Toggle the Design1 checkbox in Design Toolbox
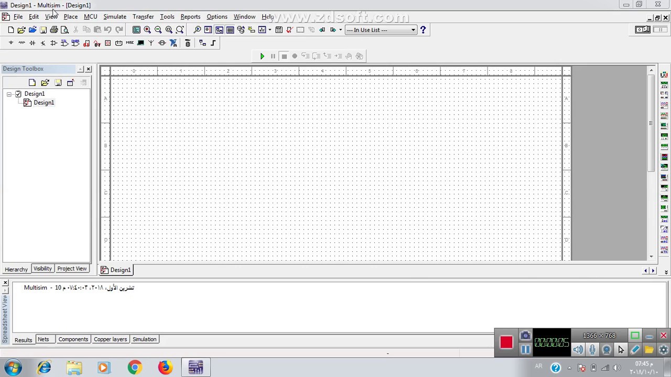671x377 pixels. pyautogui.click(x=18, y=94)
